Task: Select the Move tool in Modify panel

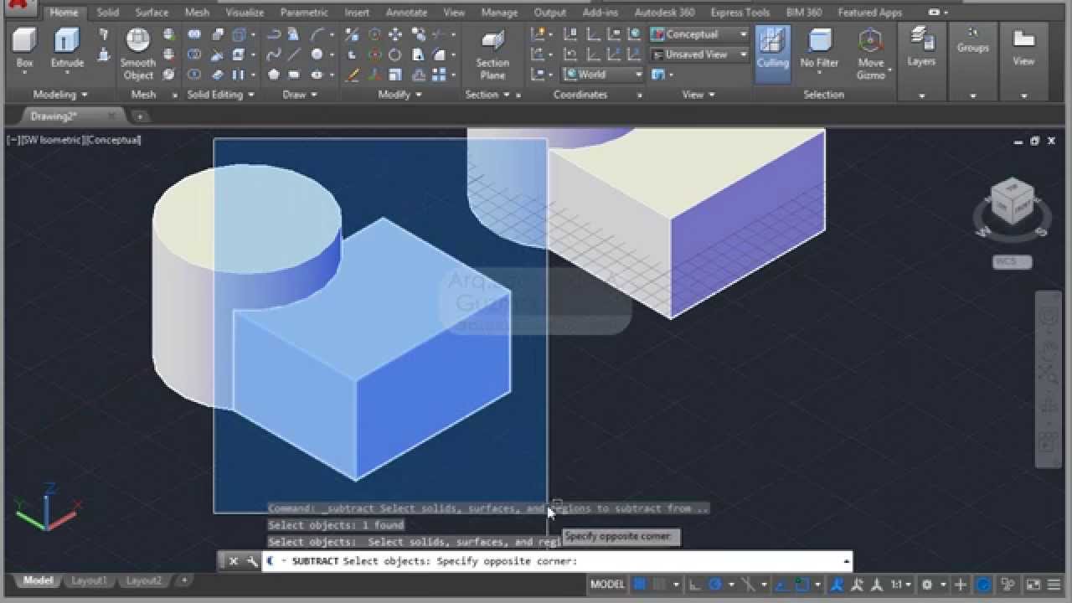Action: pyautogui.click(x=394, y=34)
